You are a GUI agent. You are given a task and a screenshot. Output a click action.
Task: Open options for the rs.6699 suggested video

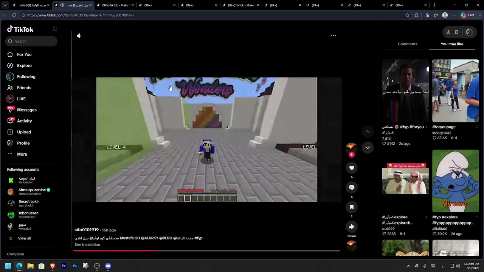coord(427,217)
